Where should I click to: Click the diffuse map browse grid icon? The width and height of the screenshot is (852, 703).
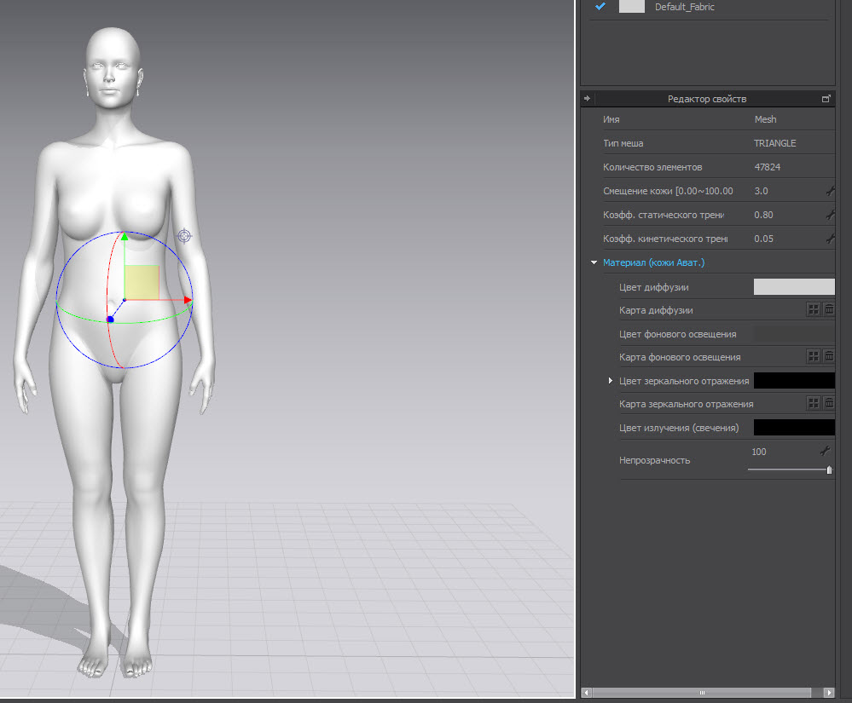(x=814, y=310)
